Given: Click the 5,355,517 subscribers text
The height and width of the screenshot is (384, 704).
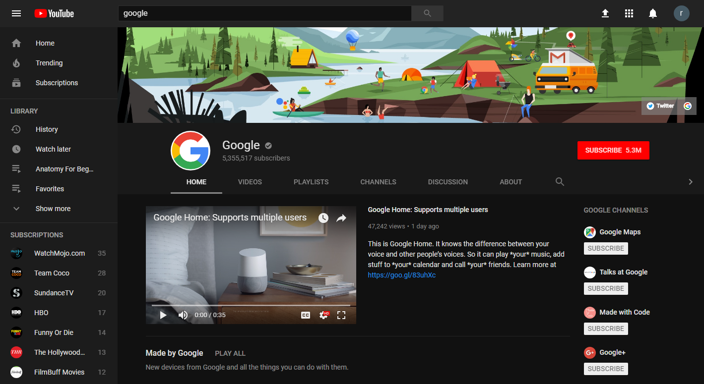Looking at the screenshot, I should tap(256, 159).
